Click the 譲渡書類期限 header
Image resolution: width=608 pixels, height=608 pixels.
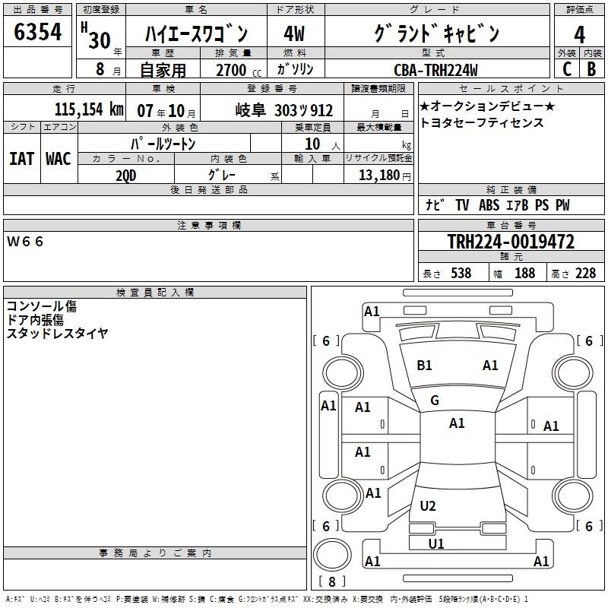(x=378, y=88)
